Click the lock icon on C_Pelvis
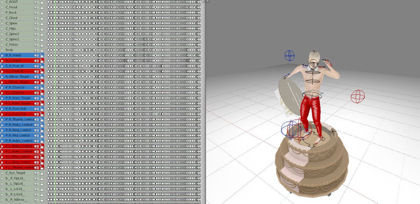The width and height of the screenshot is (420, 204). pos(42,45)
